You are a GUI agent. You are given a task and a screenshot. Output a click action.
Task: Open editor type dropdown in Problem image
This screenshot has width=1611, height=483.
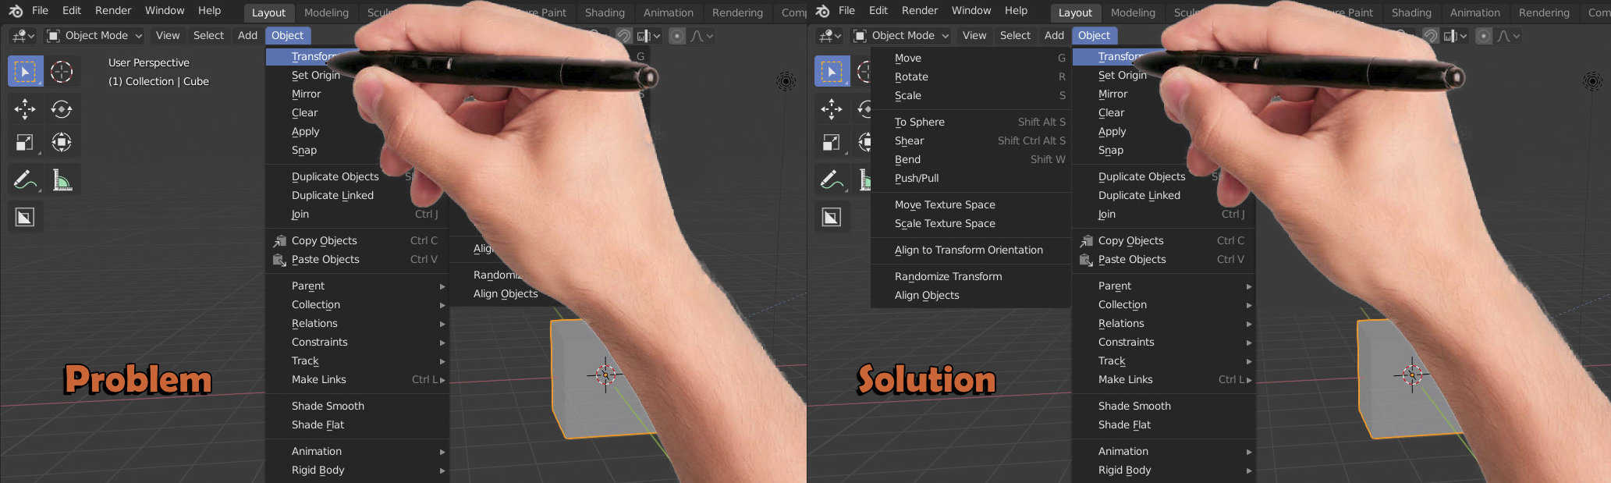pos(23,36)
